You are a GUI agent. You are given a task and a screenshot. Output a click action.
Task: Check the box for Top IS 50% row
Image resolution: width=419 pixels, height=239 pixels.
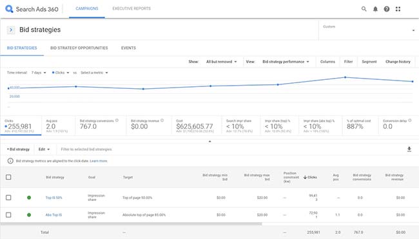(8, 198)
